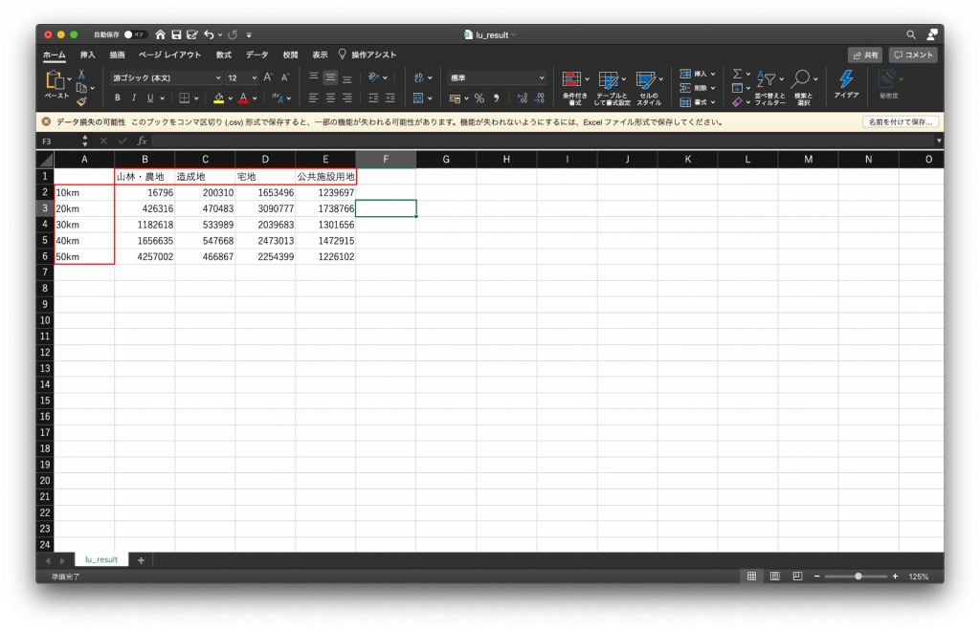Screen dimensions: 980x631
Task: Click the increase indent icon
Action: (390, 98)
